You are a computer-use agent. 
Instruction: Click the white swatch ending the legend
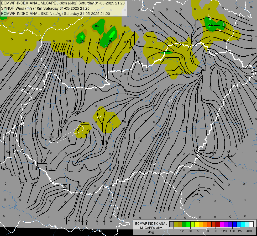[251, 224]
